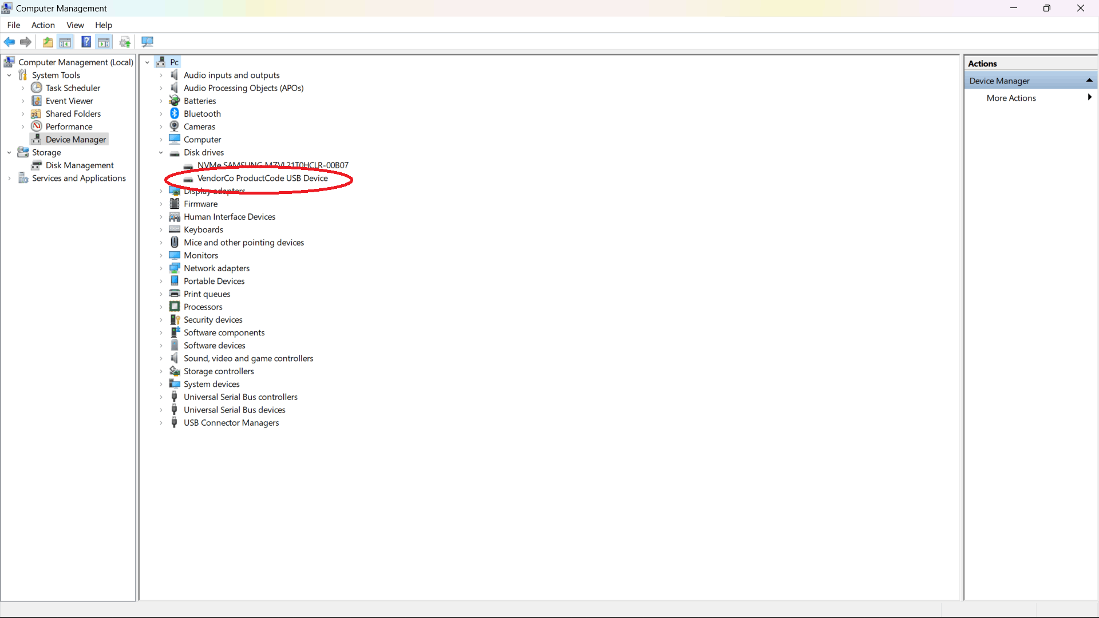The width and height of the screenshot is (1099, 618).
Task: Select the NVMe SAMSUNG disk drive entry
Action: coord(273,165)
